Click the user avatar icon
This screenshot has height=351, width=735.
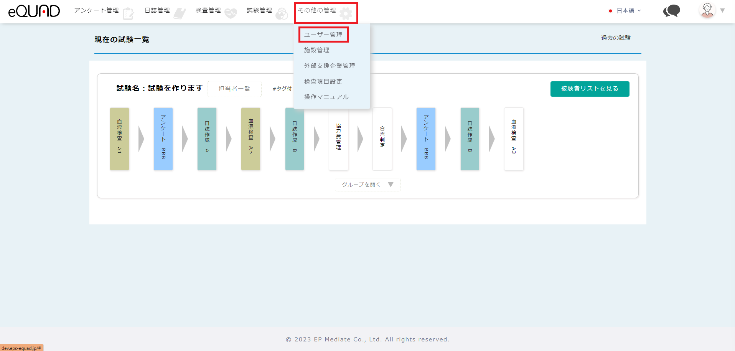[x=707, y=10]
